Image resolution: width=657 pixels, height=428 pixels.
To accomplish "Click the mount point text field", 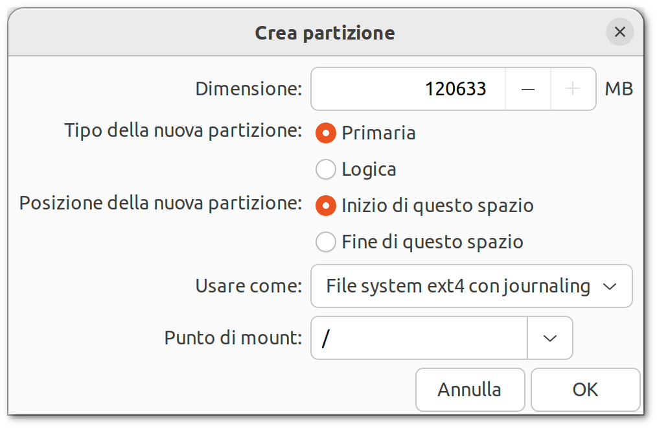I will (419, 338).
